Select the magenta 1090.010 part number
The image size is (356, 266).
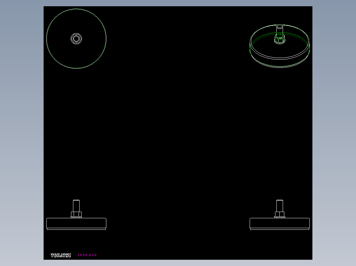click(87, 255)
